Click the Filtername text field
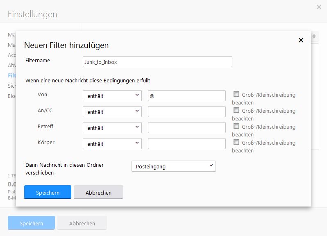The image size is (327, 236). pos(157,62)
